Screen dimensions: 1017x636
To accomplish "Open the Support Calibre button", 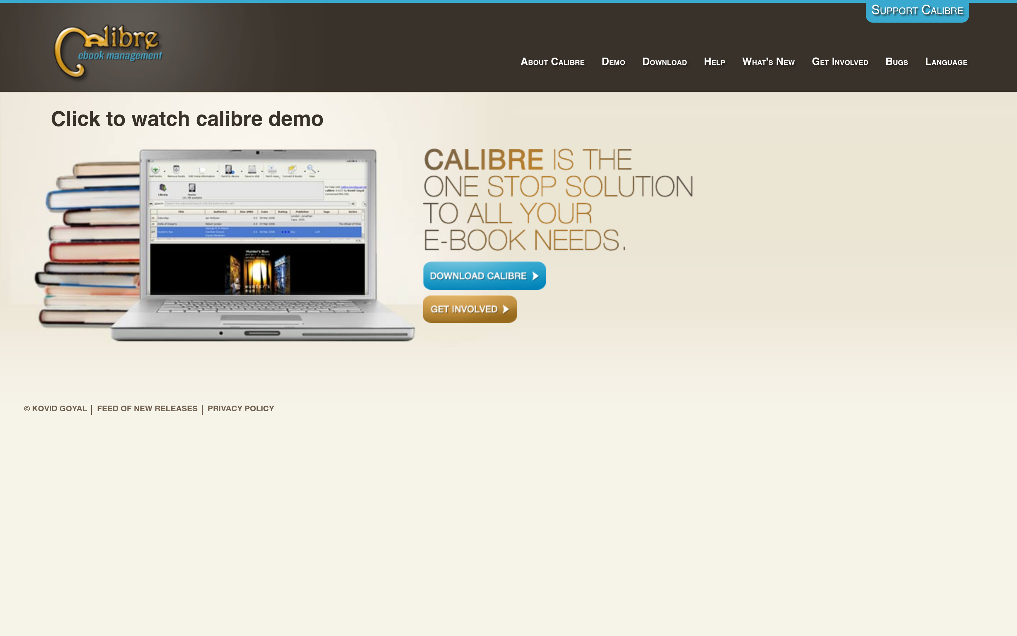I will [x=917, y=11].
